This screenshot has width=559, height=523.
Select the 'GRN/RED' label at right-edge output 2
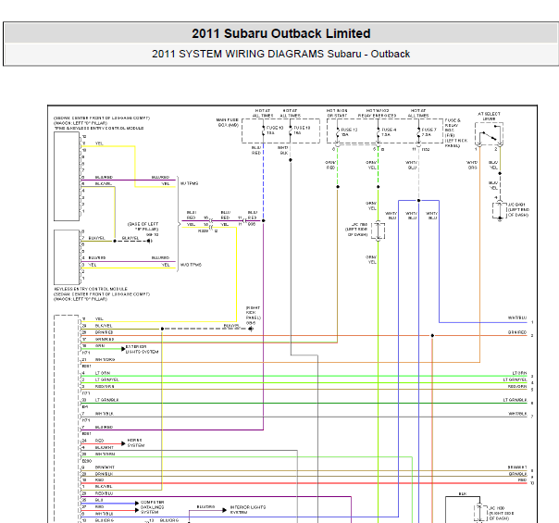(x=517, y=332)
